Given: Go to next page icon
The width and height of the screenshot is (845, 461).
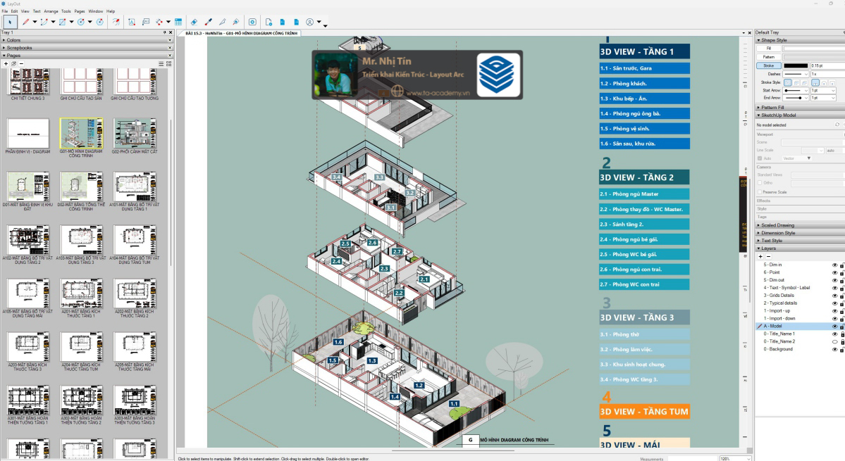Looking at the screenshot, I should pyautogui.click(x=297, y=22).
